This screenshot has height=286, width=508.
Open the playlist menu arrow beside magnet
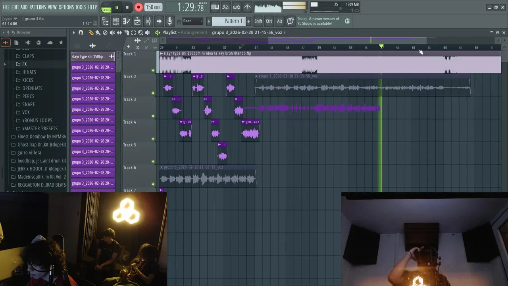(x=74, y=33)
